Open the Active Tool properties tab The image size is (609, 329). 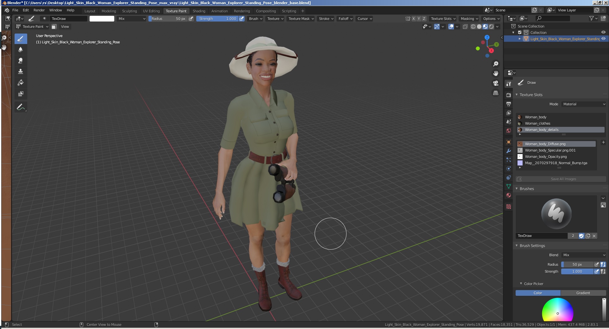coord(509,84)
